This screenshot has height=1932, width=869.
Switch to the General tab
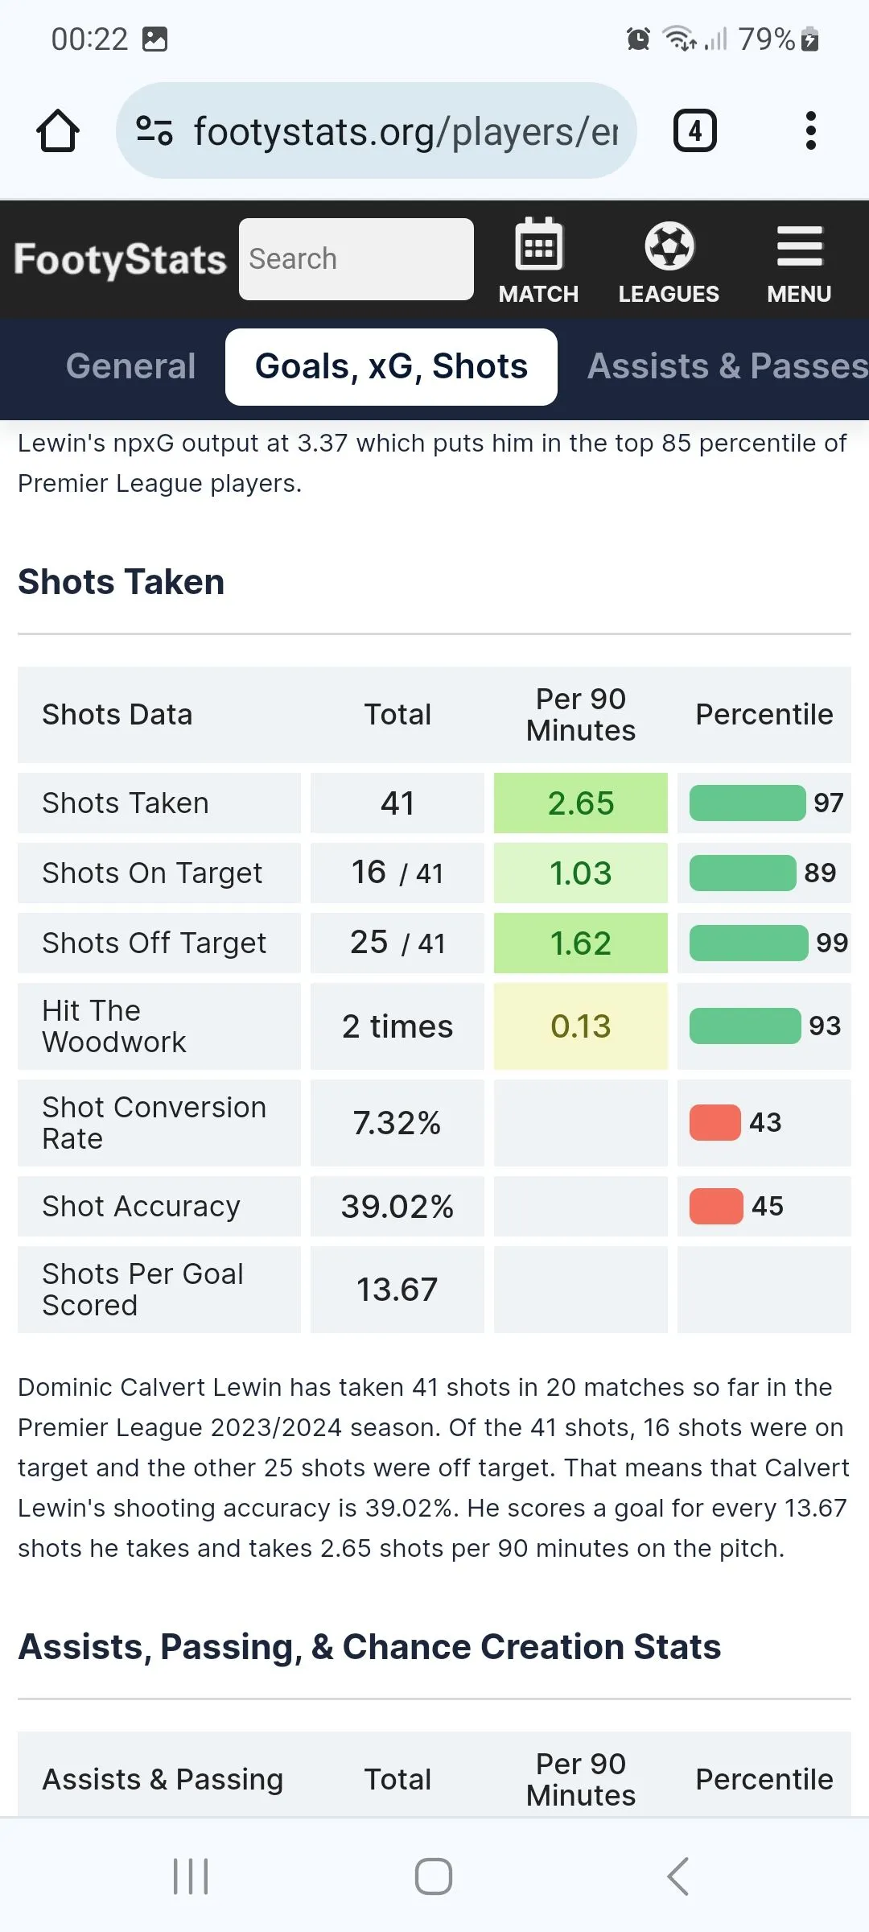coord(131,366)
